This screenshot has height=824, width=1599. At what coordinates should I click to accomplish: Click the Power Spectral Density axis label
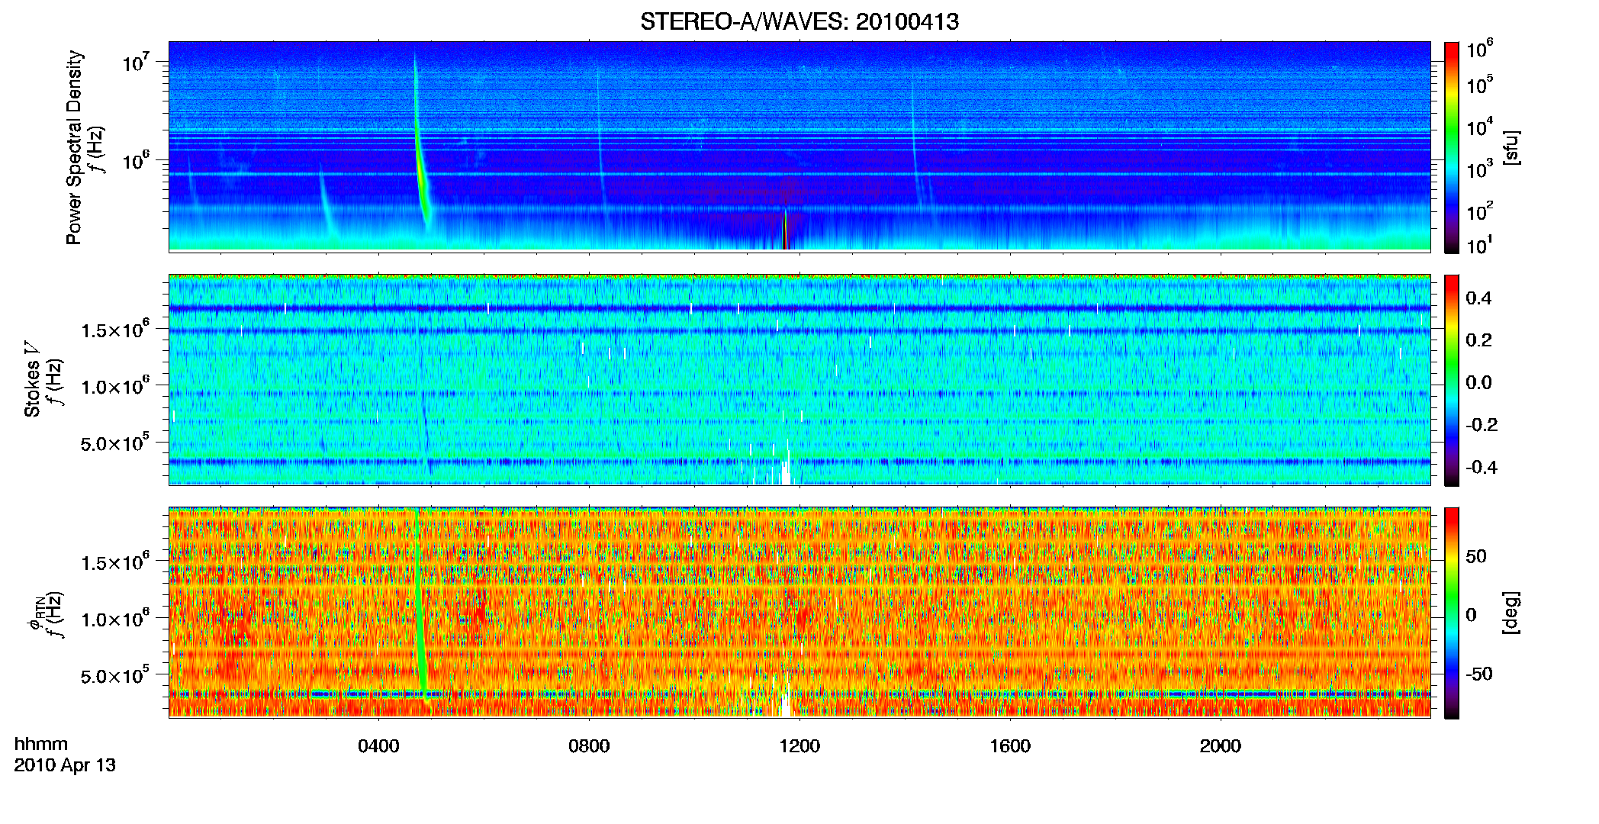point(74,147)
